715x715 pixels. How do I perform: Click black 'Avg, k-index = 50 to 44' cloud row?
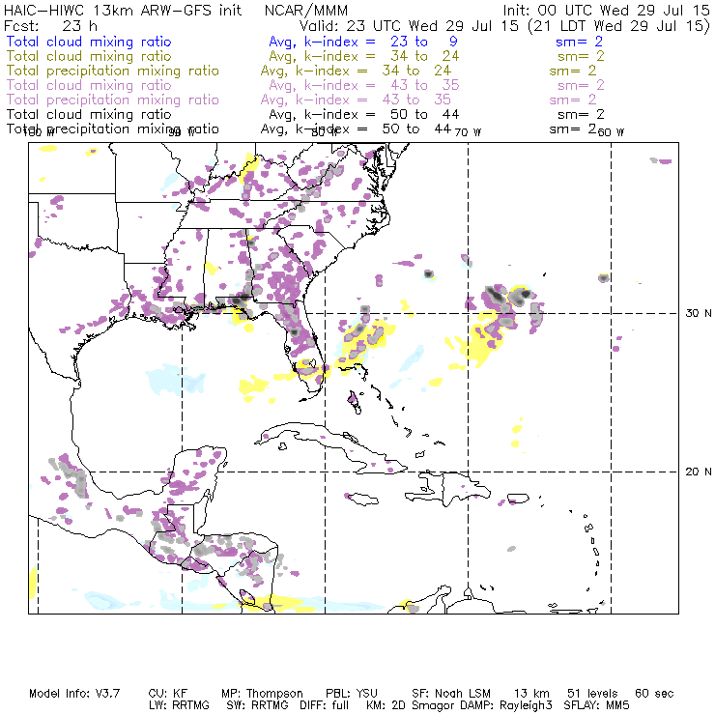(364, 114)
